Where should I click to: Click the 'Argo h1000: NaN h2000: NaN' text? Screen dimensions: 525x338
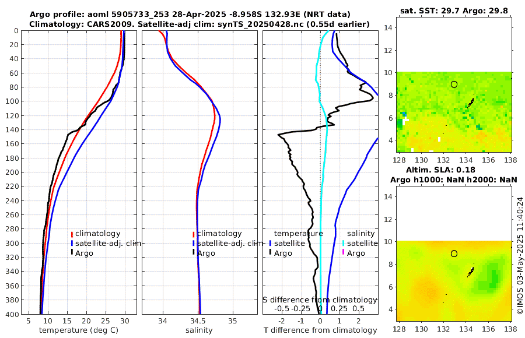point(454,180)
